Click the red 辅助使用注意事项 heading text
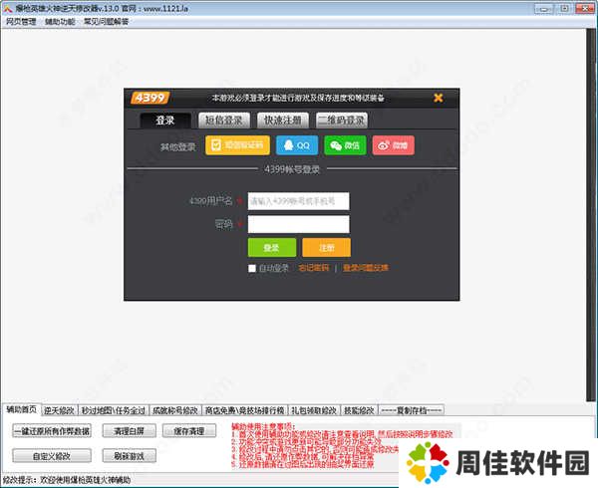This screenshot has width=598, height=488. pos(264,426)
